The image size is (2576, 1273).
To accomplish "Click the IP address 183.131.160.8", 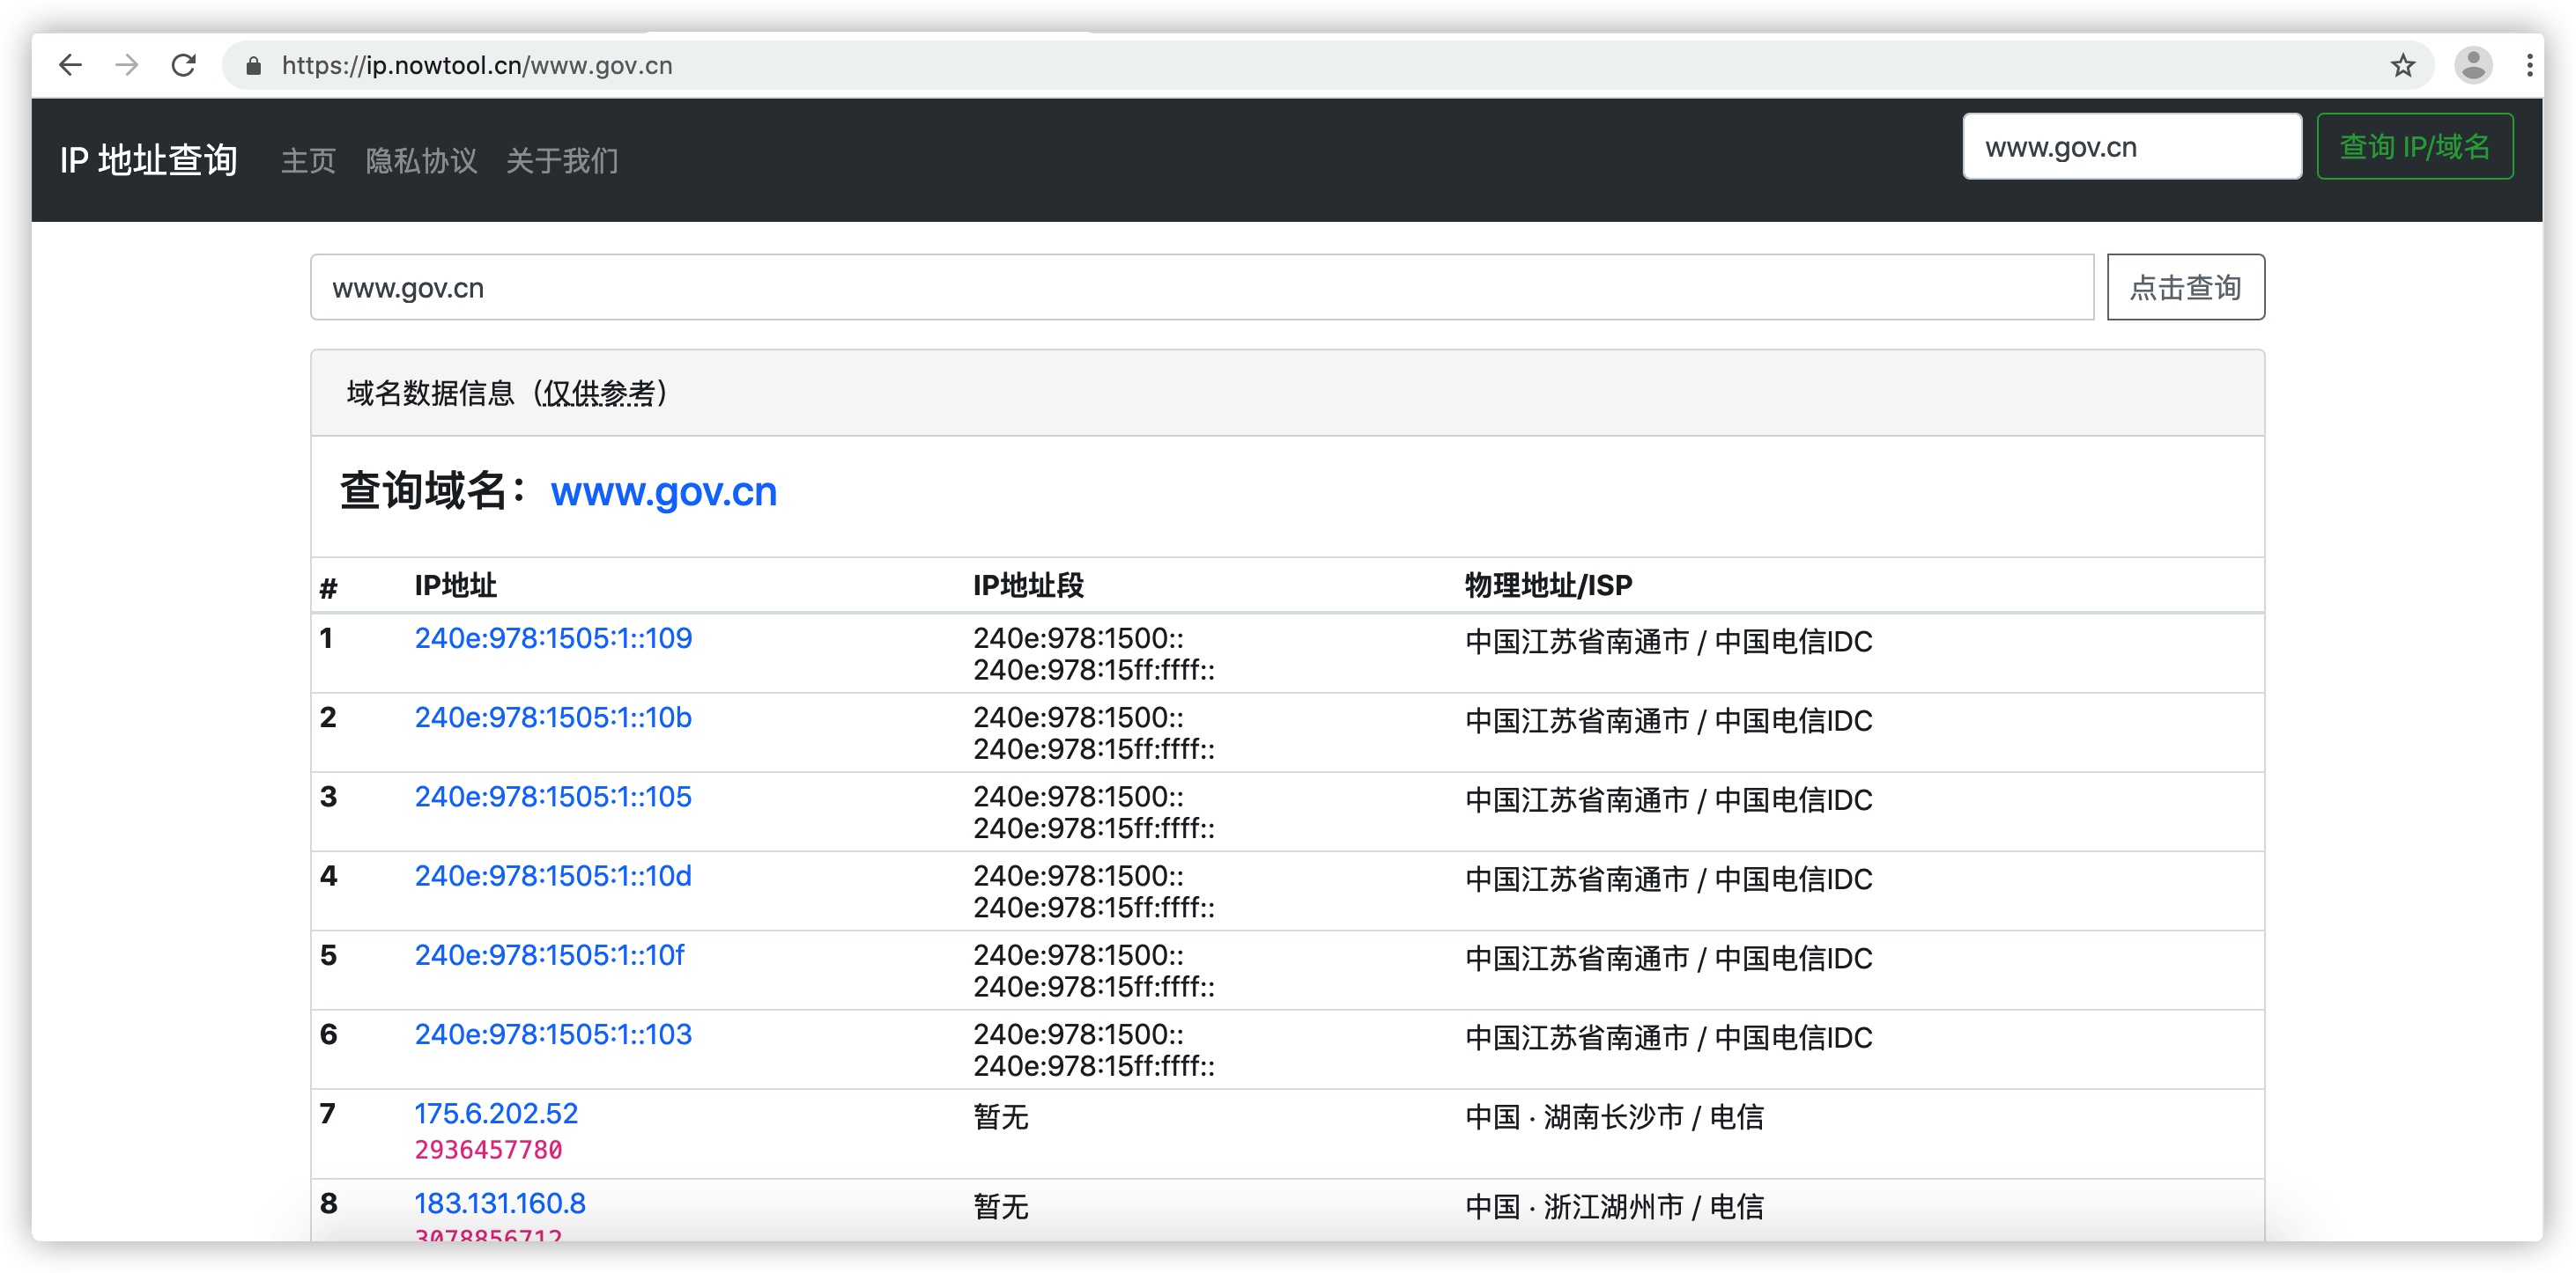I will (500, 1204).
